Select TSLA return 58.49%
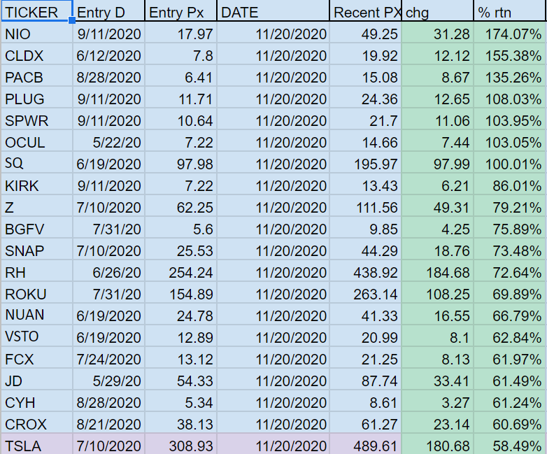This screenshot has width=547, height=454. [x=510, y=444]
